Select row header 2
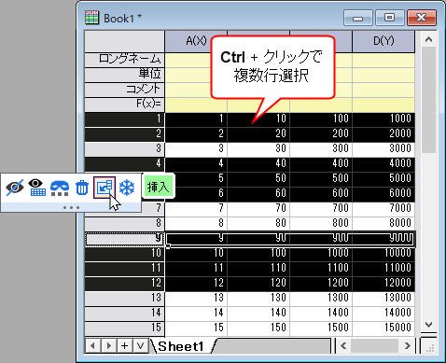Image resolution: width=446 pixels, height=363 pixels. (x=124, y=134)
